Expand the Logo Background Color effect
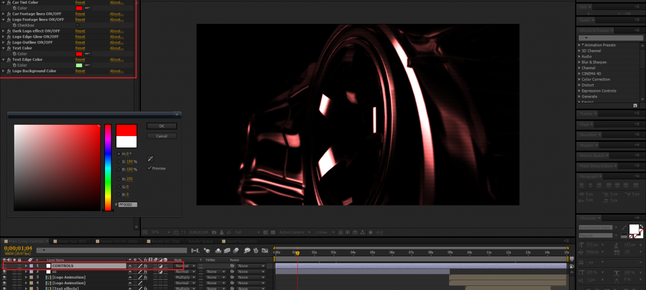The height and width of the screenshot is (290, 646). [x=3, y=71]
